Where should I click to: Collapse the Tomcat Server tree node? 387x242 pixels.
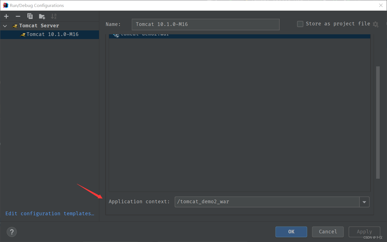pyautogui.click(x=5, y=26)
